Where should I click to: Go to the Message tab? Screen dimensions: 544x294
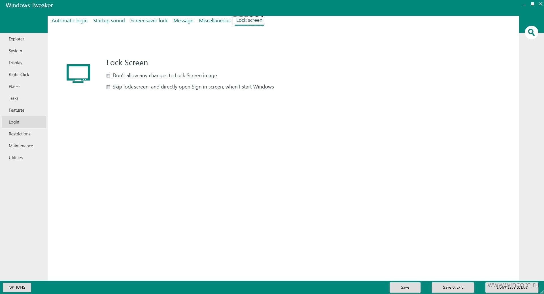(x=183, y=21)
